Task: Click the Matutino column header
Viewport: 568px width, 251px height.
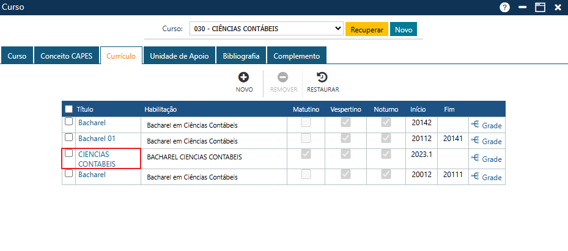Action: pos(306,109)
